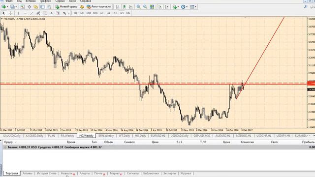Select the trendline drawing tool
315x177 pixels.
[31, 13]
